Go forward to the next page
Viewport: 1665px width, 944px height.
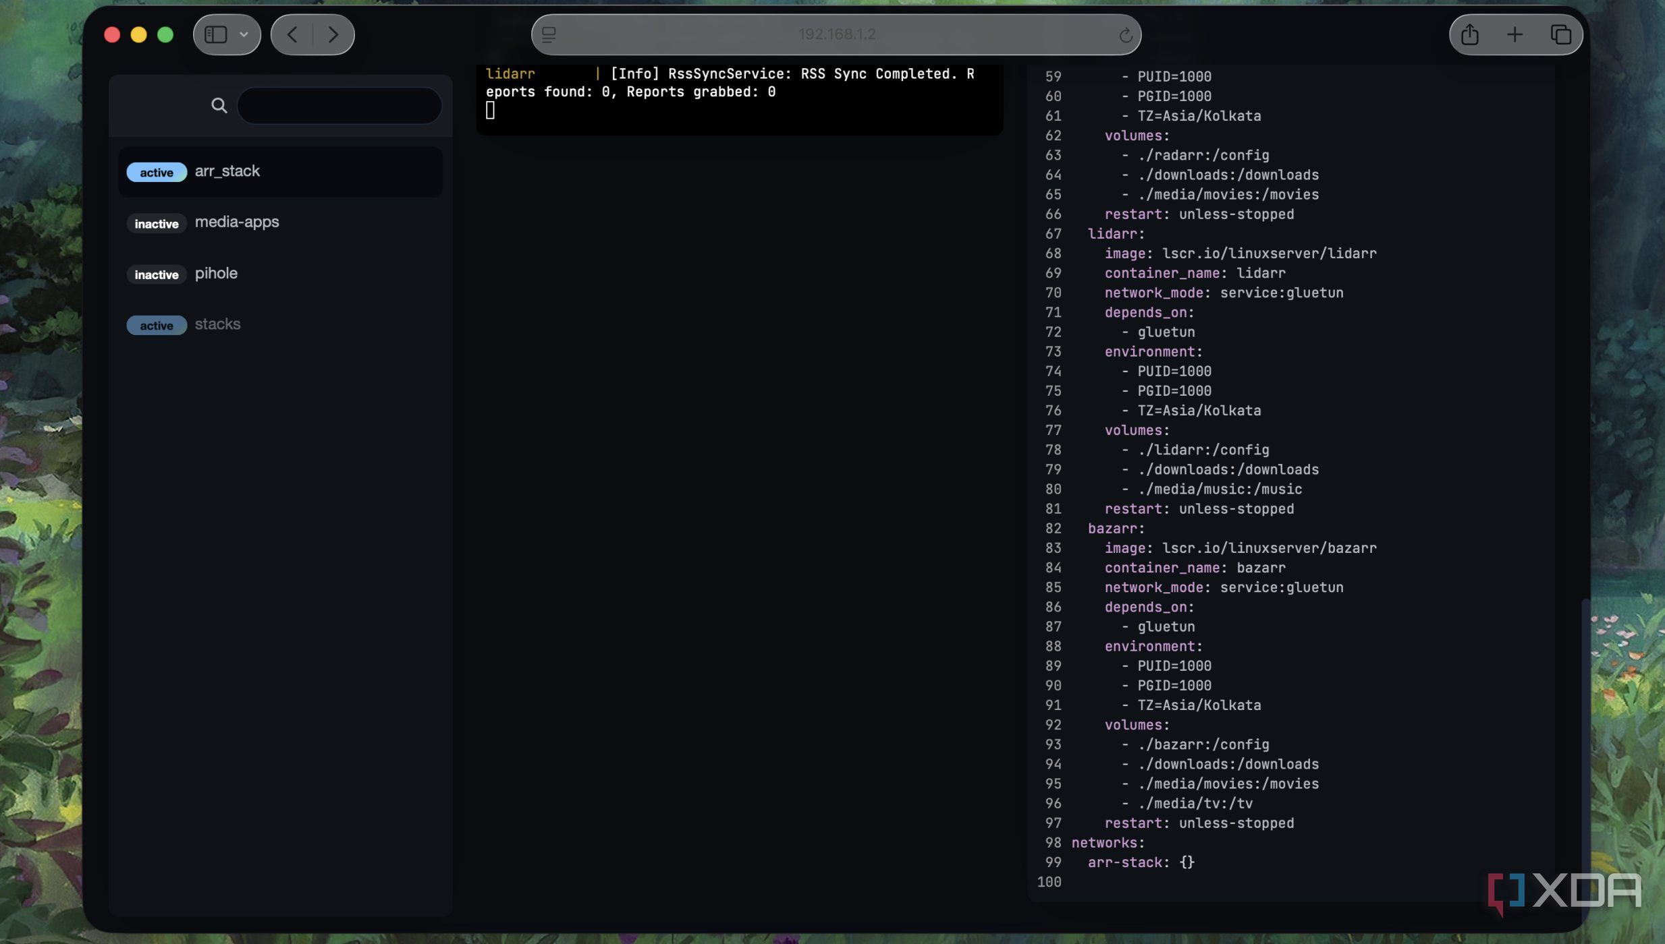[333, 34]
